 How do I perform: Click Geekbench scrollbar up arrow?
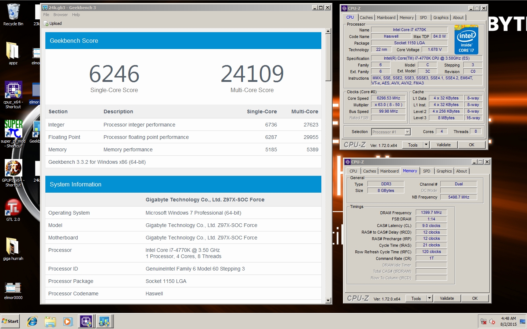pos(328,31)
